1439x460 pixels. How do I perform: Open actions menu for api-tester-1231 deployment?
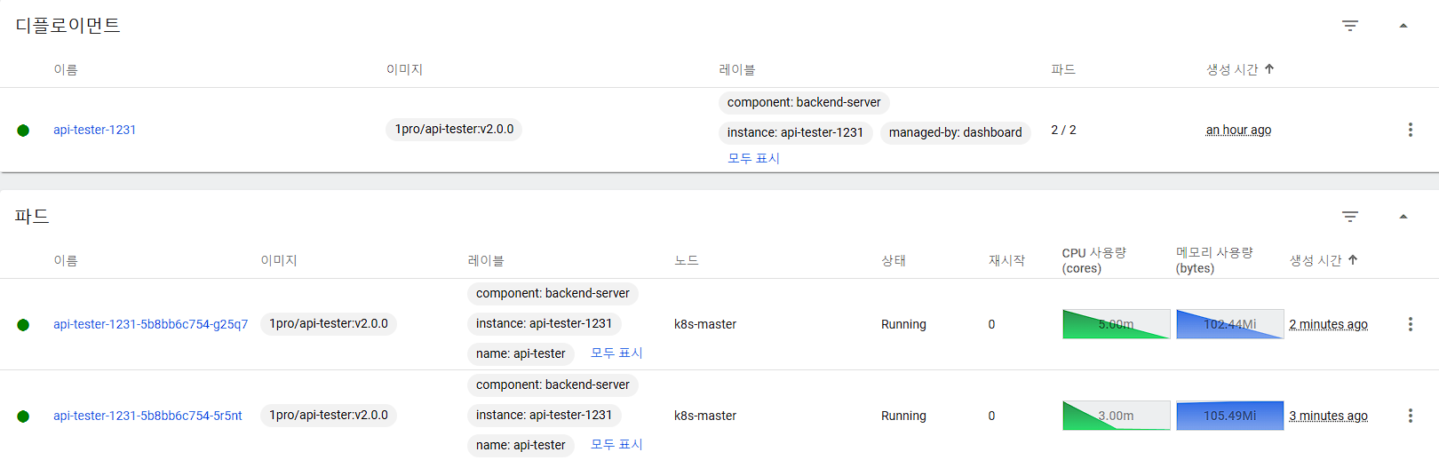pos(1410,130)
